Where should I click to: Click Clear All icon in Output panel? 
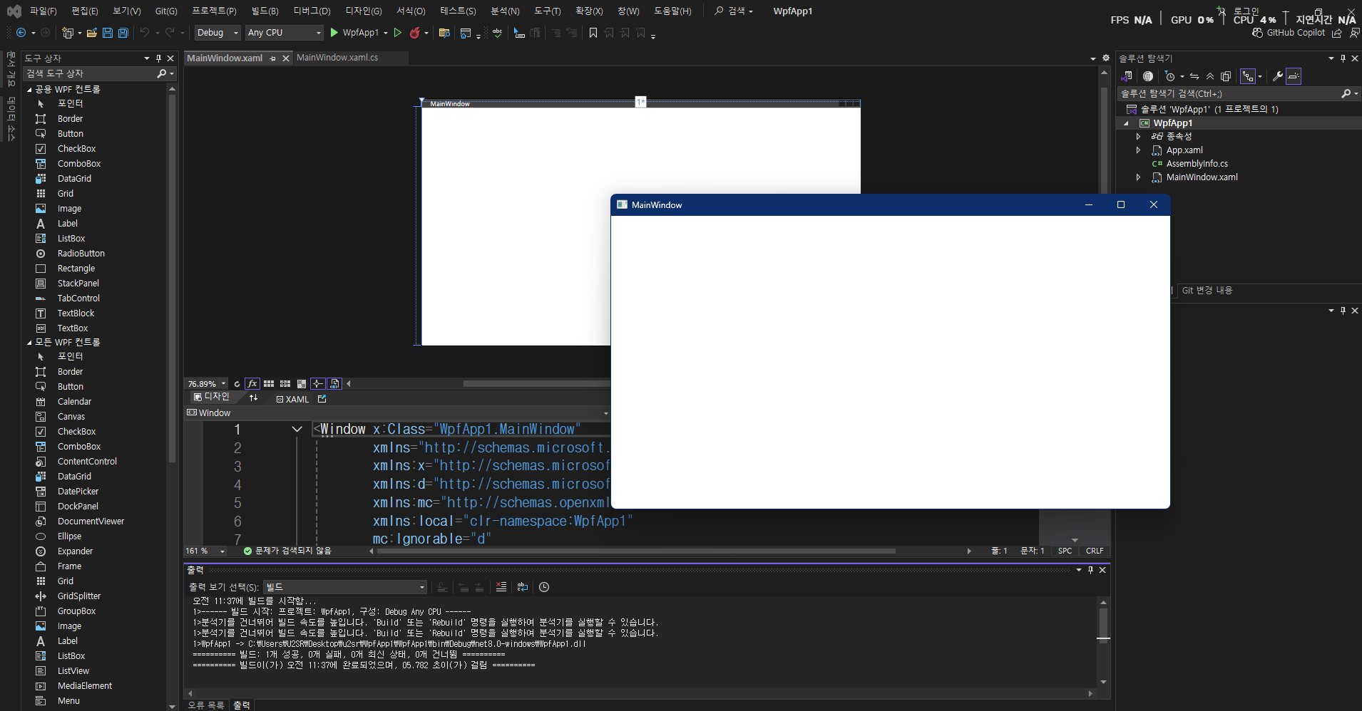[501, 587]
